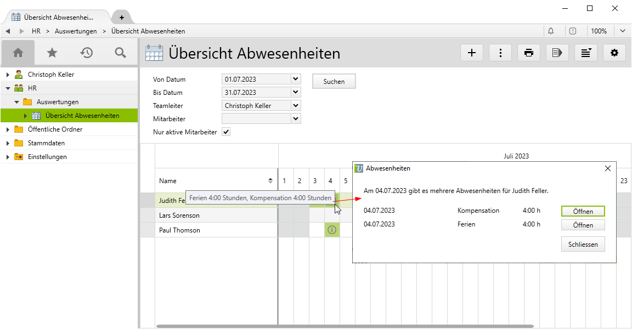The image size is (632, 329).
Task: Click info icon in Paul Thomson row
Action: [x=331, y=230]
